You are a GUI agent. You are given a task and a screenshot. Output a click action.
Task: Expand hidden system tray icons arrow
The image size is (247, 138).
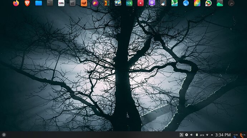pyautogui.click(x=212, y=135)
